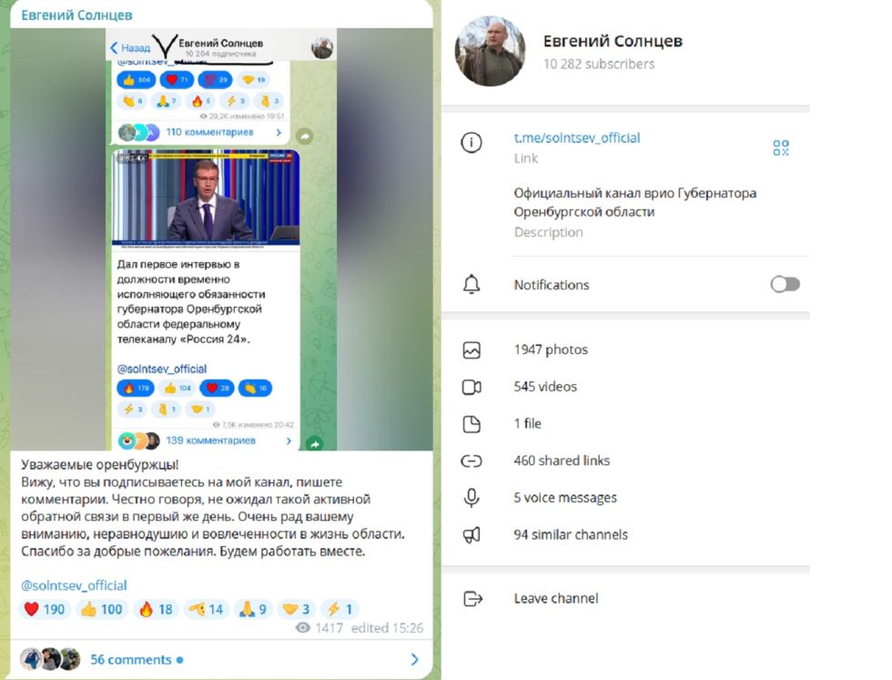Click the @solntsev_official mention under the post
This screenshot has width=892, height=680.
pos(74,585)
